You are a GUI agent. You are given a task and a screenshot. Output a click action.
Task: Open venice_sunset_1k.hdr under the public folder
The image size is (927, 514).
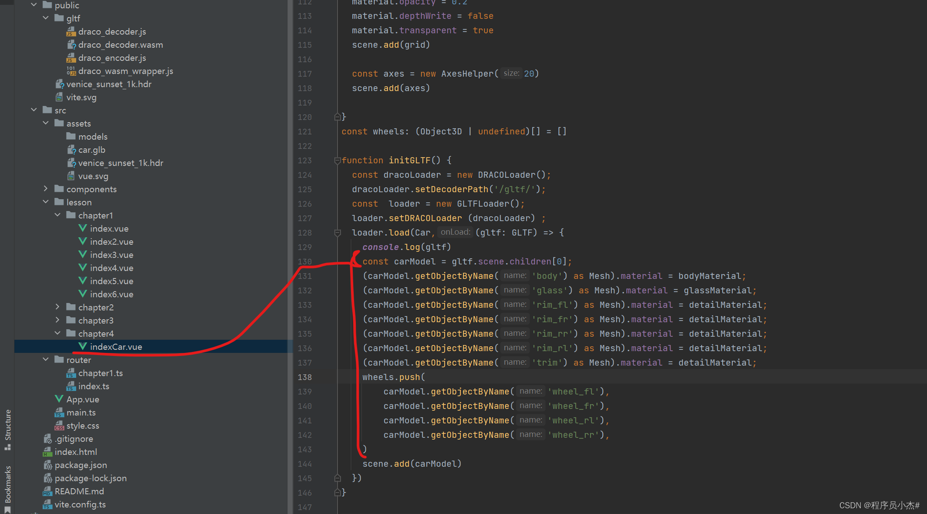tap(109, 84)
